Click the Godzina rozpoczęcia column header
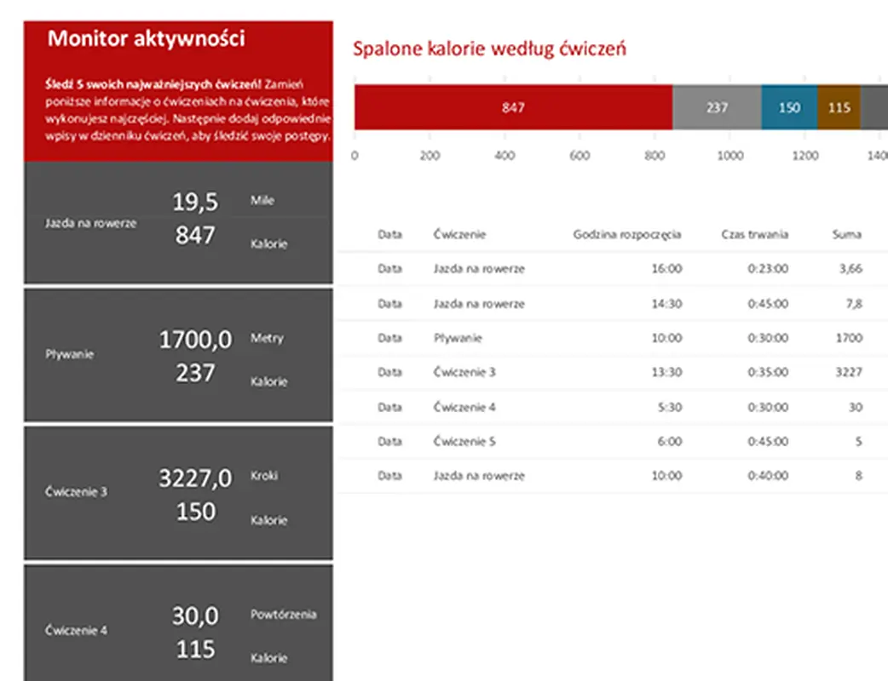888x681 pixels. pos(627,234)
